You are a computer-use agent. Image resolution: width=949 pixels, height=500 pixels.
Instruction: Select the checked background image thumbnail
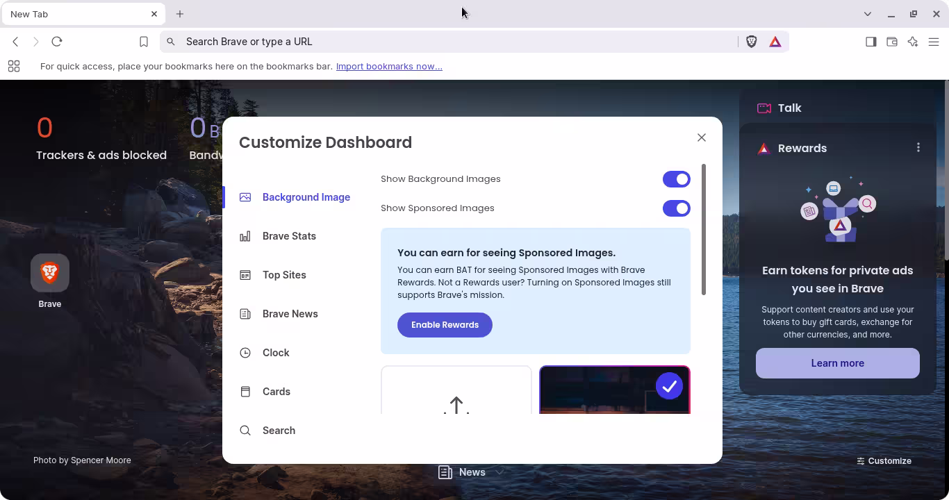tap(614, 390)
